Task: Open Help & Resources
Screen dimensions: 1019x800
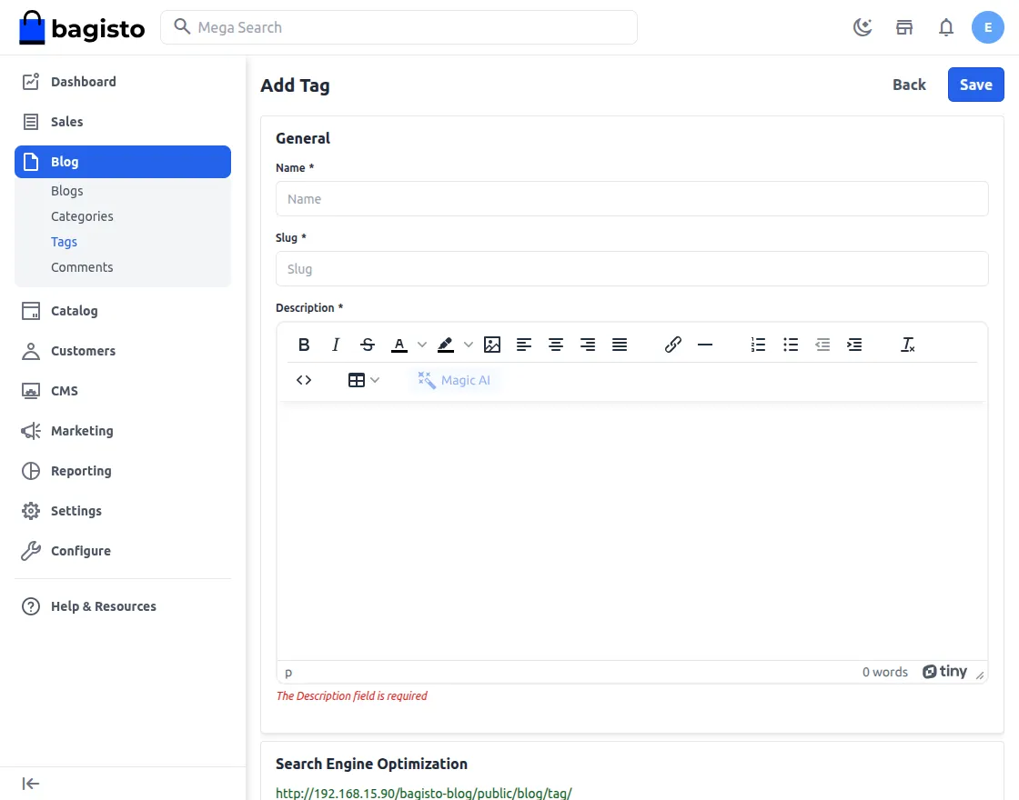Action: tap(123, 606)
